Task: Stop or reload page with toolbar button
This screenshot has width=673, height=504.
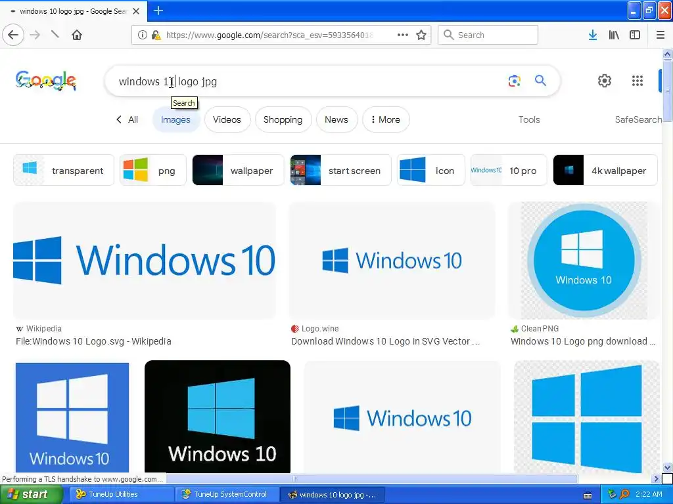Action: coord(55,35)
